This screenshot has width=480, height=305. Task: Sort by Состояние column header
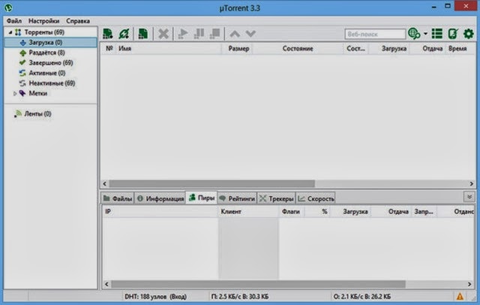pos(298,48)
